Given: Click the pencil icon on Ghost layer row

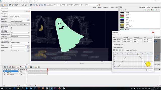Looking at the screenshot, I should 19,71.
